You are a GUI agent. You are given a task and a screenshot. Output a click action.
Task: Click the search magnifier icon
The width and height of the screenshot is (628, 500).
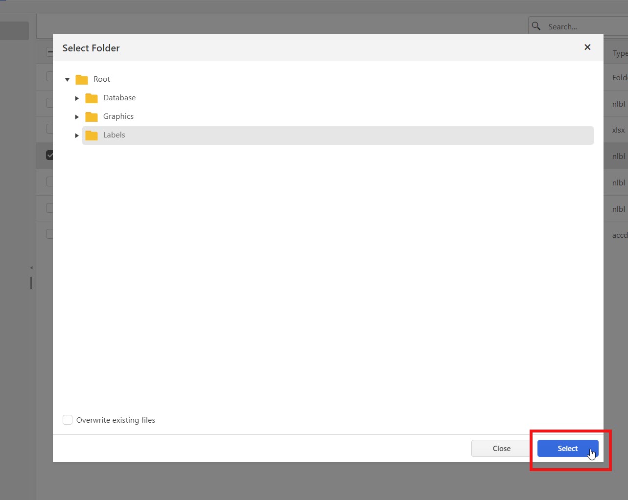click(x=536, y=26)
